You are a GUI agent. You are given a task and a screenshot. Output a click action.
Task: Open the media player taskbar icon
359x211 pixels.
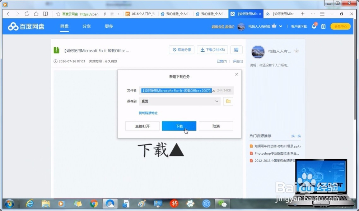(x=61, y=203)
